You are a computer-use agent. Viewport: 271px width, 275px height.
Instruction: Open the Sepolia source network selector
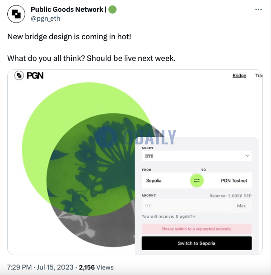tap(167, 181)
